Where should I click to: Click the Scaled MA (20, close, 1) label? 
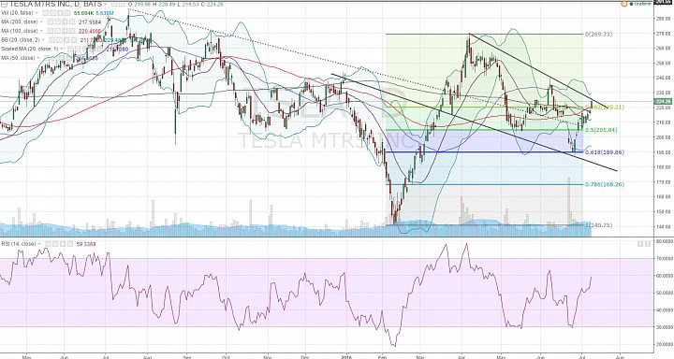tap(30, 49)
